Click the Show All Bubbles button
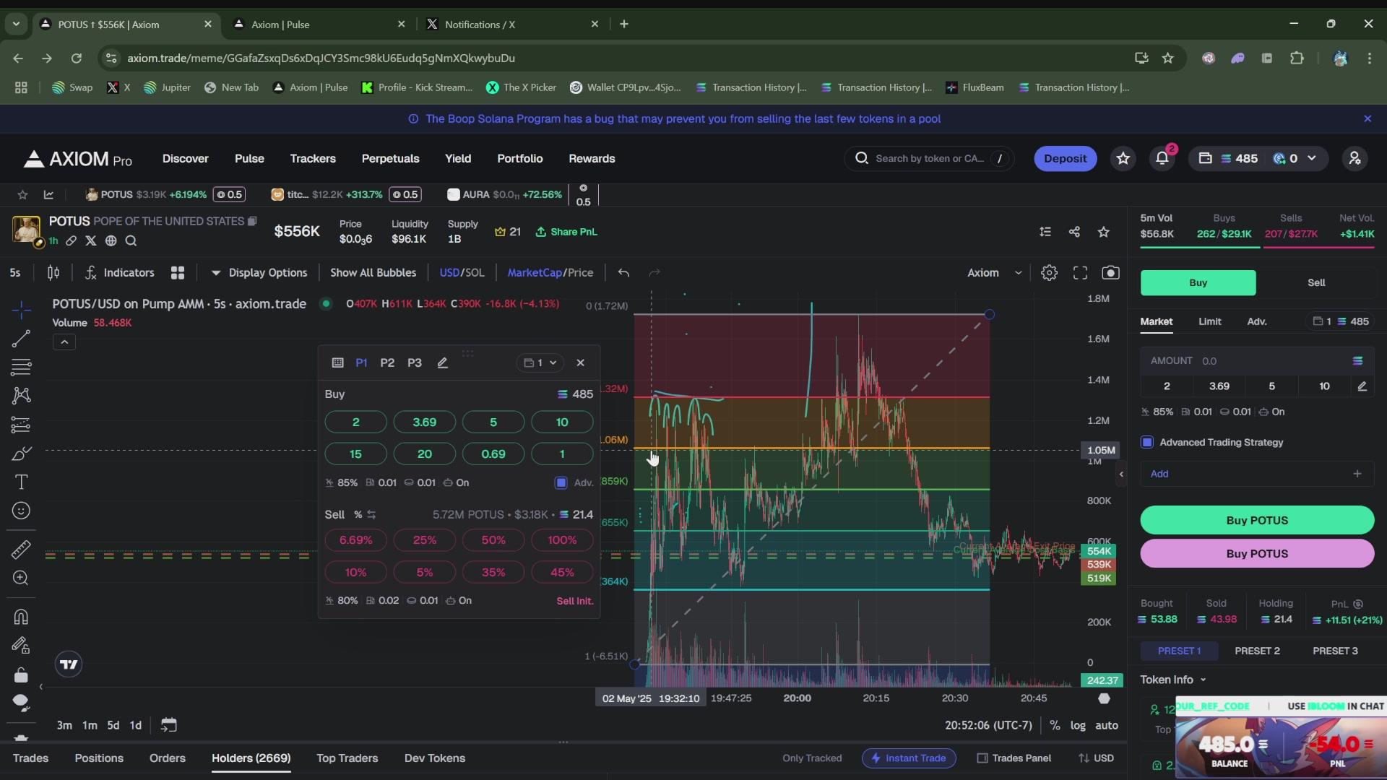 point(373,272)
